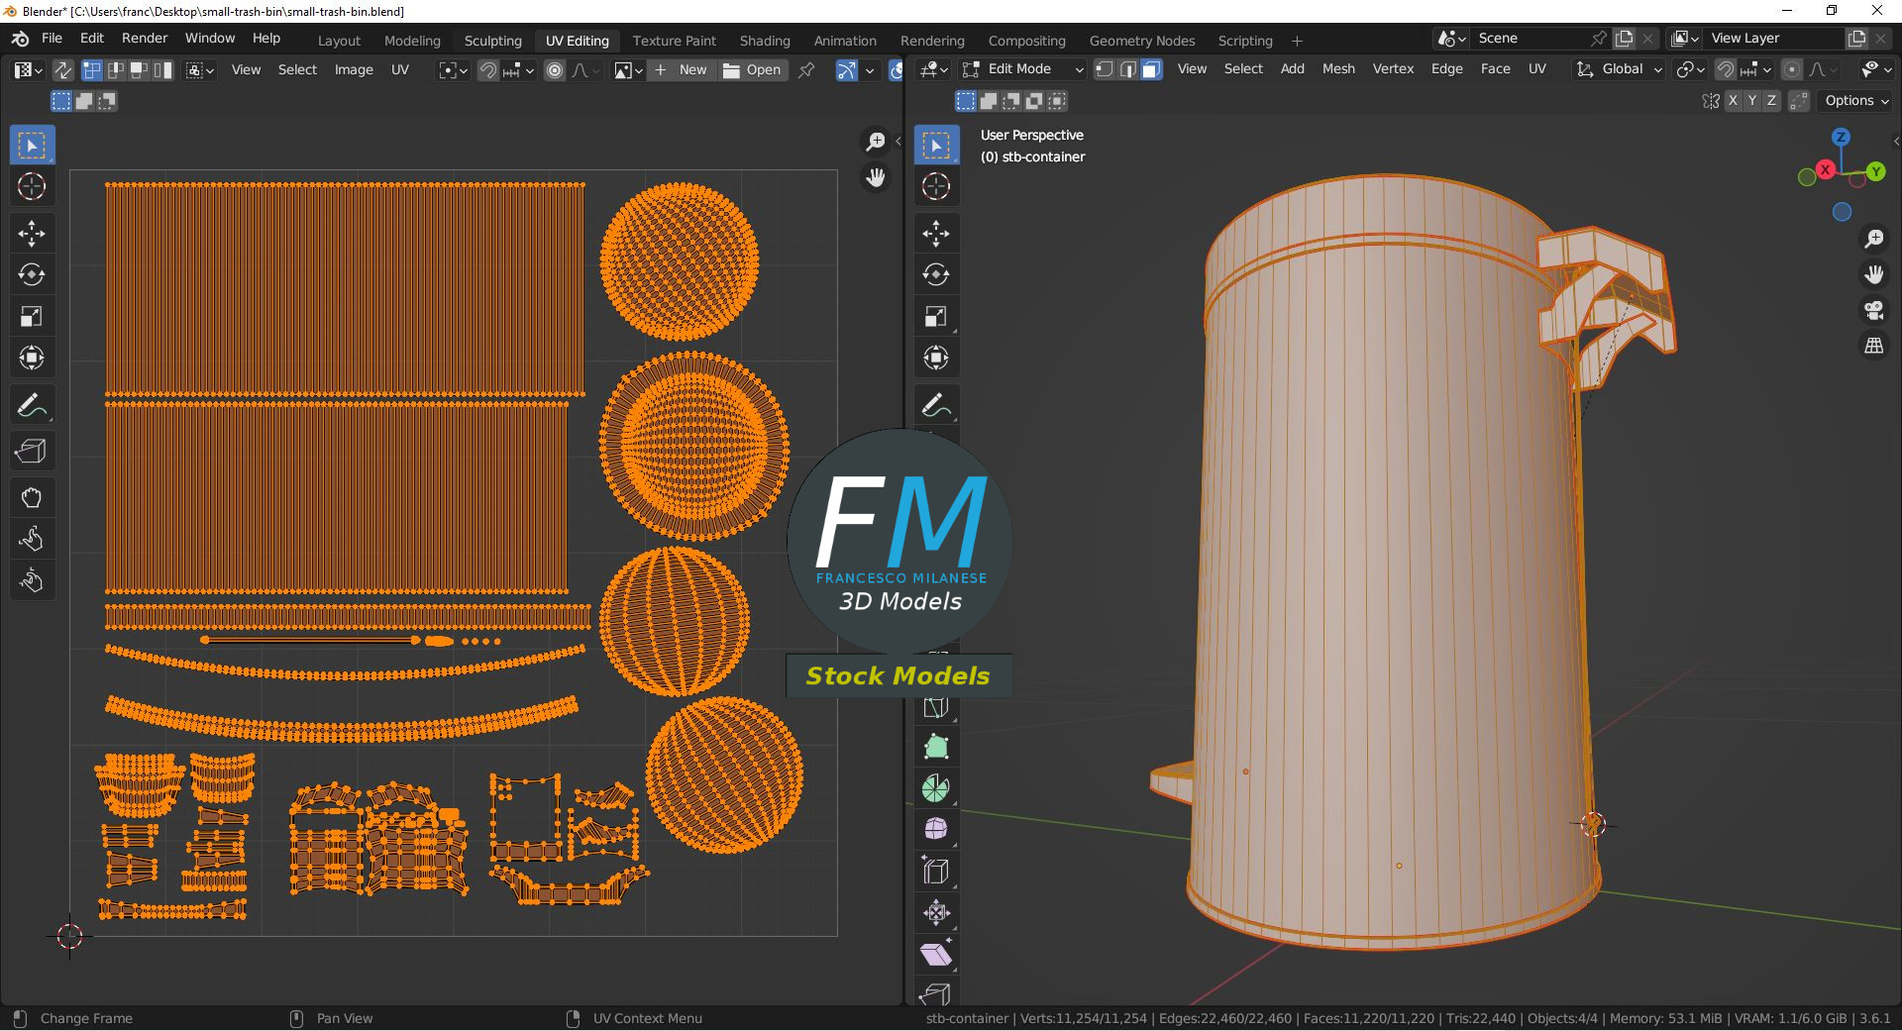This screenshot has height=1031, width=1902.
Task: Open the Mesh menu in 3D viewport
Action: [1338, 69]
